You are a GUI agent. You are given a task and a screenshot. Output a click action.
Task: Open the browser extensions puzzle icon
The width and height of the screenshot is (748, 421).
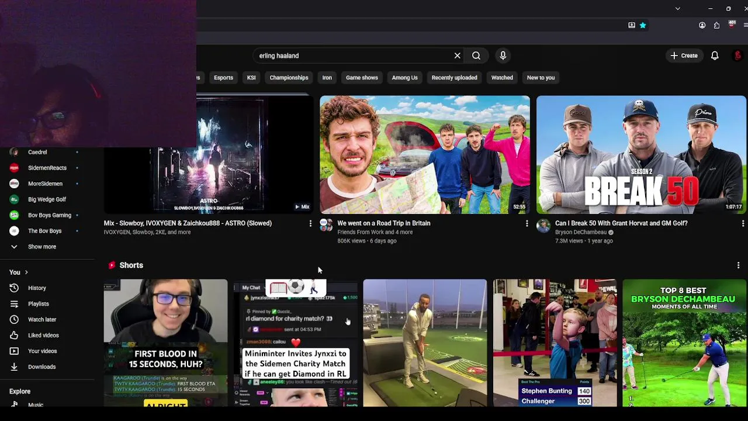717,25
